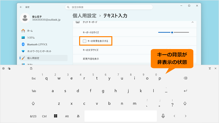Tap the &123 symbols key

(x=33, y=116)
